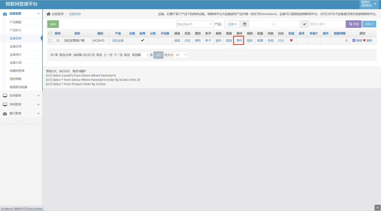Screen dimensions: 381x211
Task: Open the 事件 link in row 12
Action: [239, 40]
